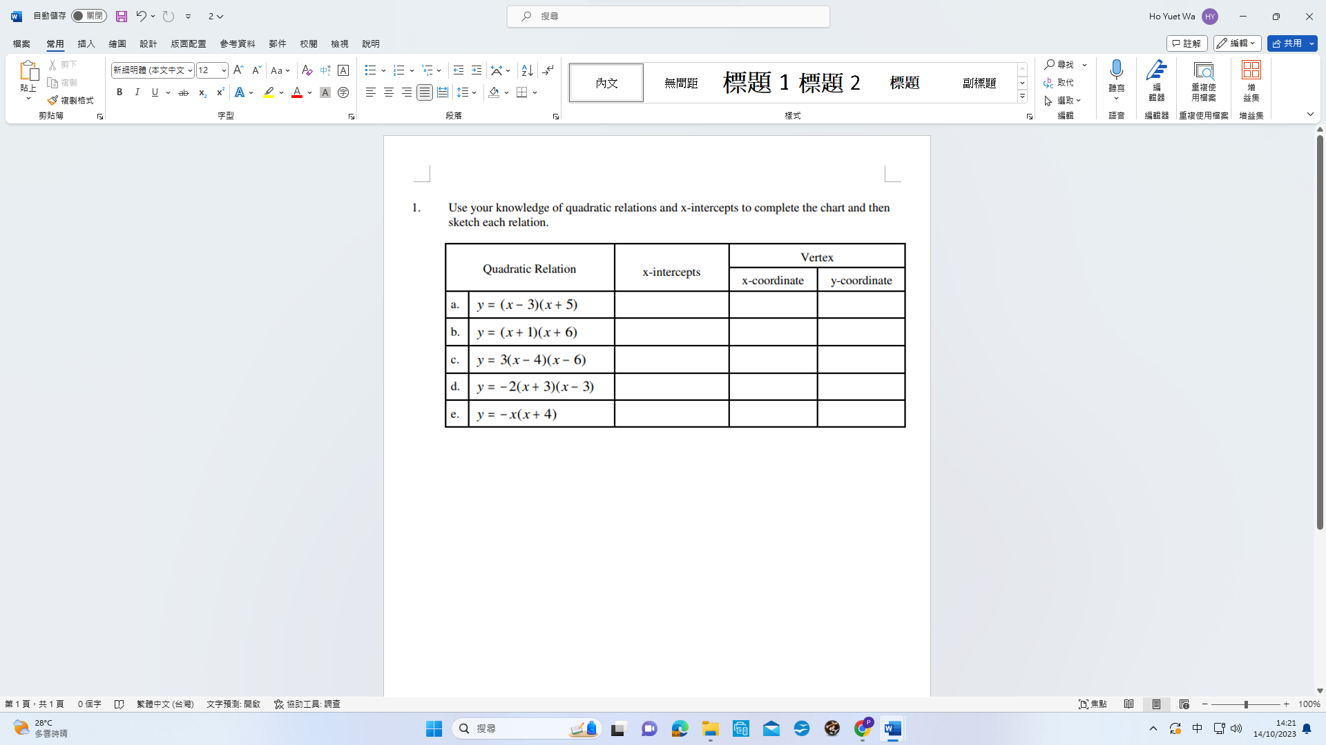Click the 共用 share button
The image size is (1326, 745).
(1287, 43)
